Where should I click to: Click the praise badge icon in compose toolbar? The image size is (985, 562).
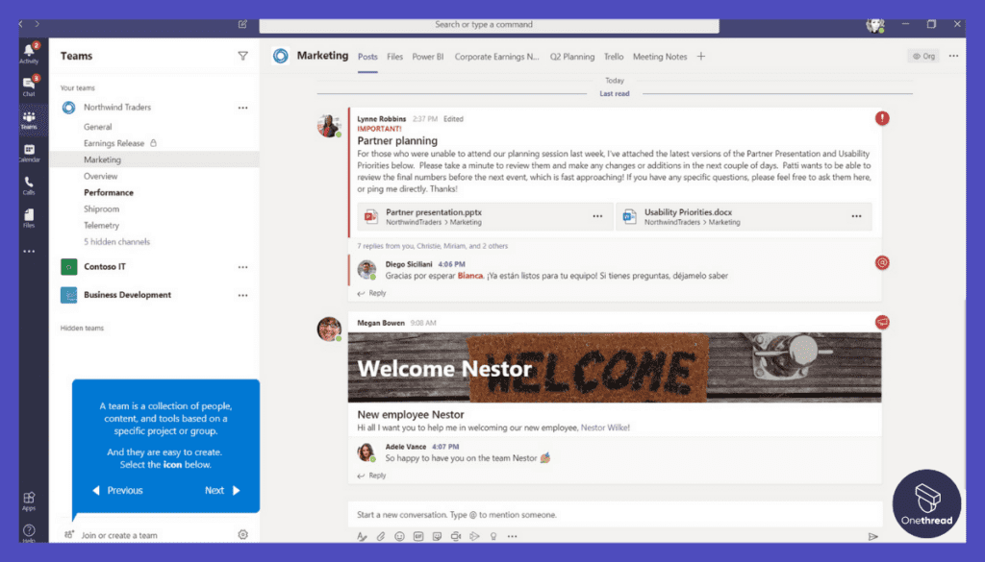point(493,536)
